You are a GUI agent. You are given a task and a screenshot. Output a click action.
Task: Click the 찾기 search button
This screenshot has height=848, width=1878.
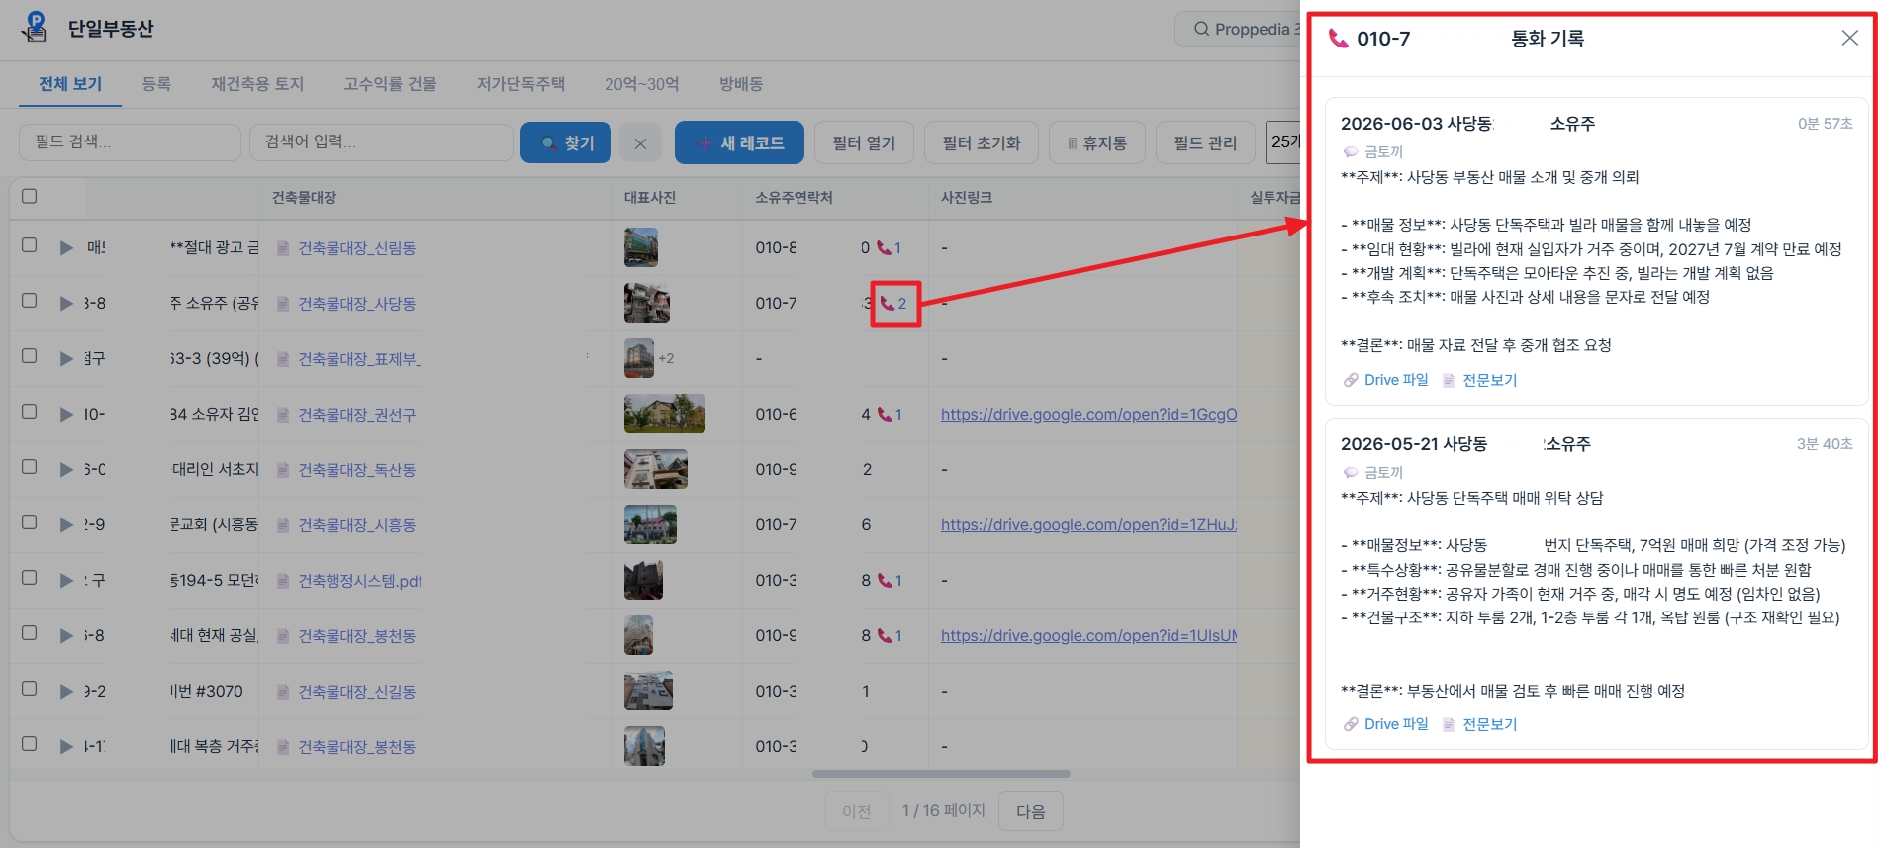click(x=566, y=143)
